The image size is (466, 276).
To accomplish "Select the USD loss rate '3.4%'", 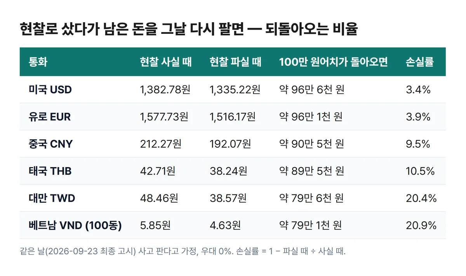I will click(418, 90).
